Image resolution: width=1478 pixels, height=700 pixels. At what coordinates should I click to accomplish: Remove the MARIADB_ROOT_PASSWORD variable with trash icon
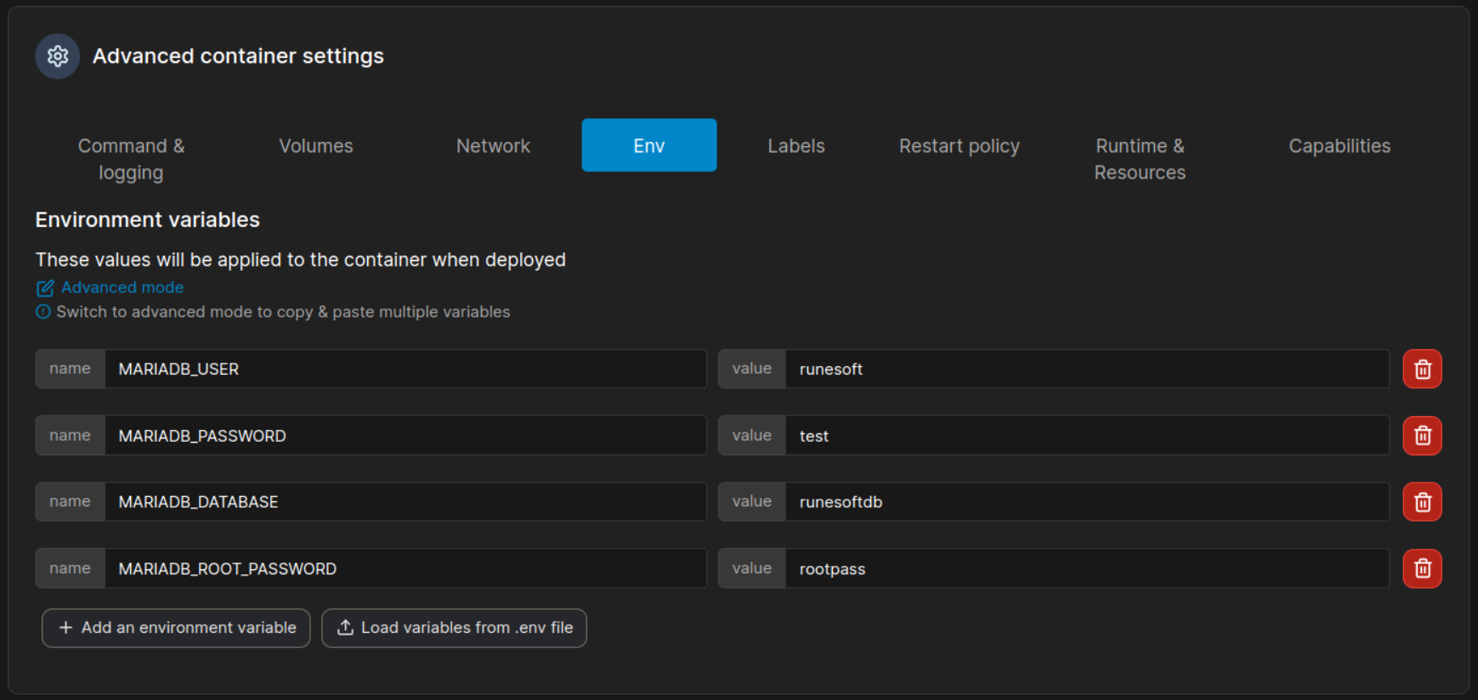point(1421,568)
